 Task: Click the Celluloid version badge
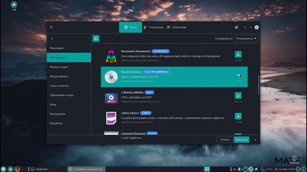coord(149,92)
